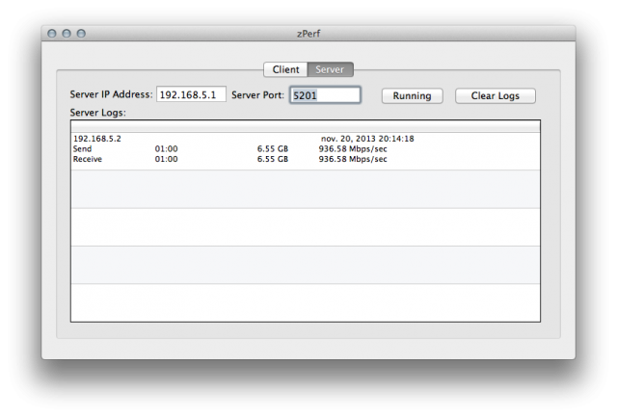Select the Server tab
This screenshot has height=417, width=617.
(x=330, y=69)
